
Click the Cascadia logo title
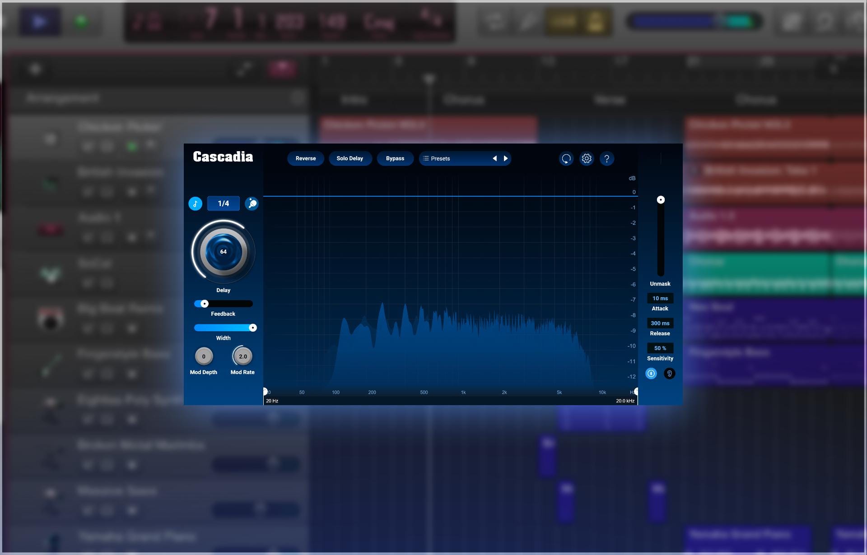223,157
